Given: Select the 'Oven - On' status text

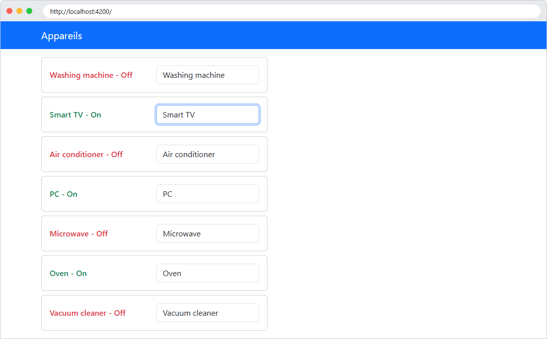Looking at the screenshot, I should [68, 274].
